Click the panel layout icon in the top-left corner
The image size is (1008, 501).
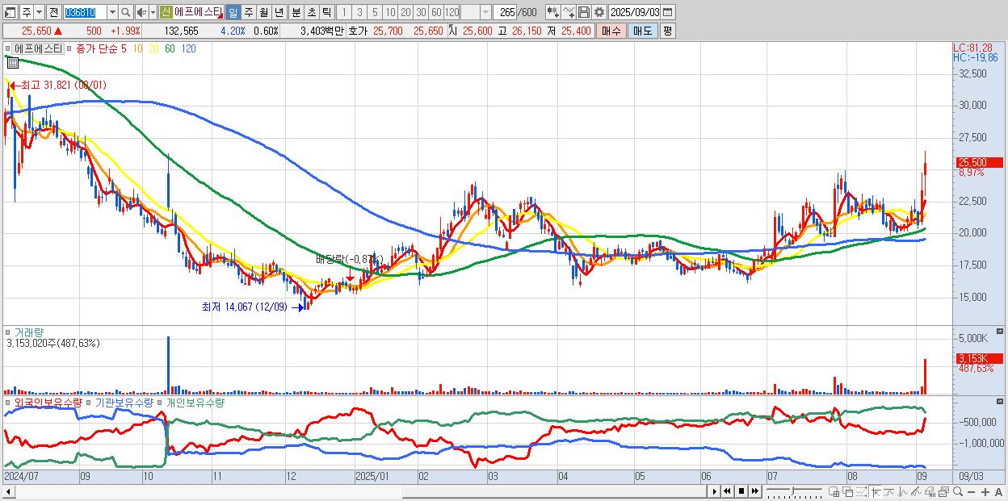pos(10,12)
